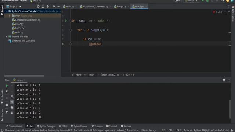Expand all in Project tree
This screenshot has height=132, width=235.
pos(43,6)
